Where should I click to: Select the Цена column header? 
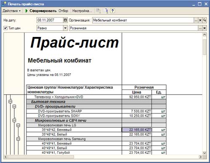(x=137, y=92)
